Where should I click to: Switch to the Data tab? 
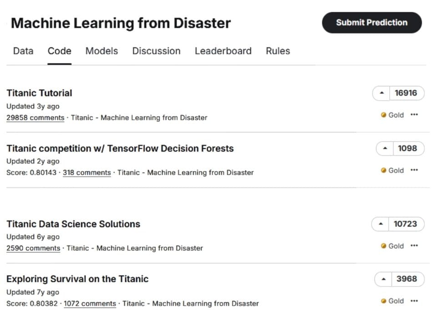(x=23, y=51)
